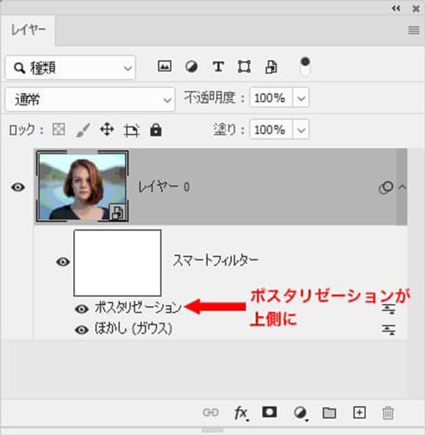The width and height of the screenshot is (426, 436).
Task: Open the 不透明度 opacity slider arrow
Action: point(301,97)
